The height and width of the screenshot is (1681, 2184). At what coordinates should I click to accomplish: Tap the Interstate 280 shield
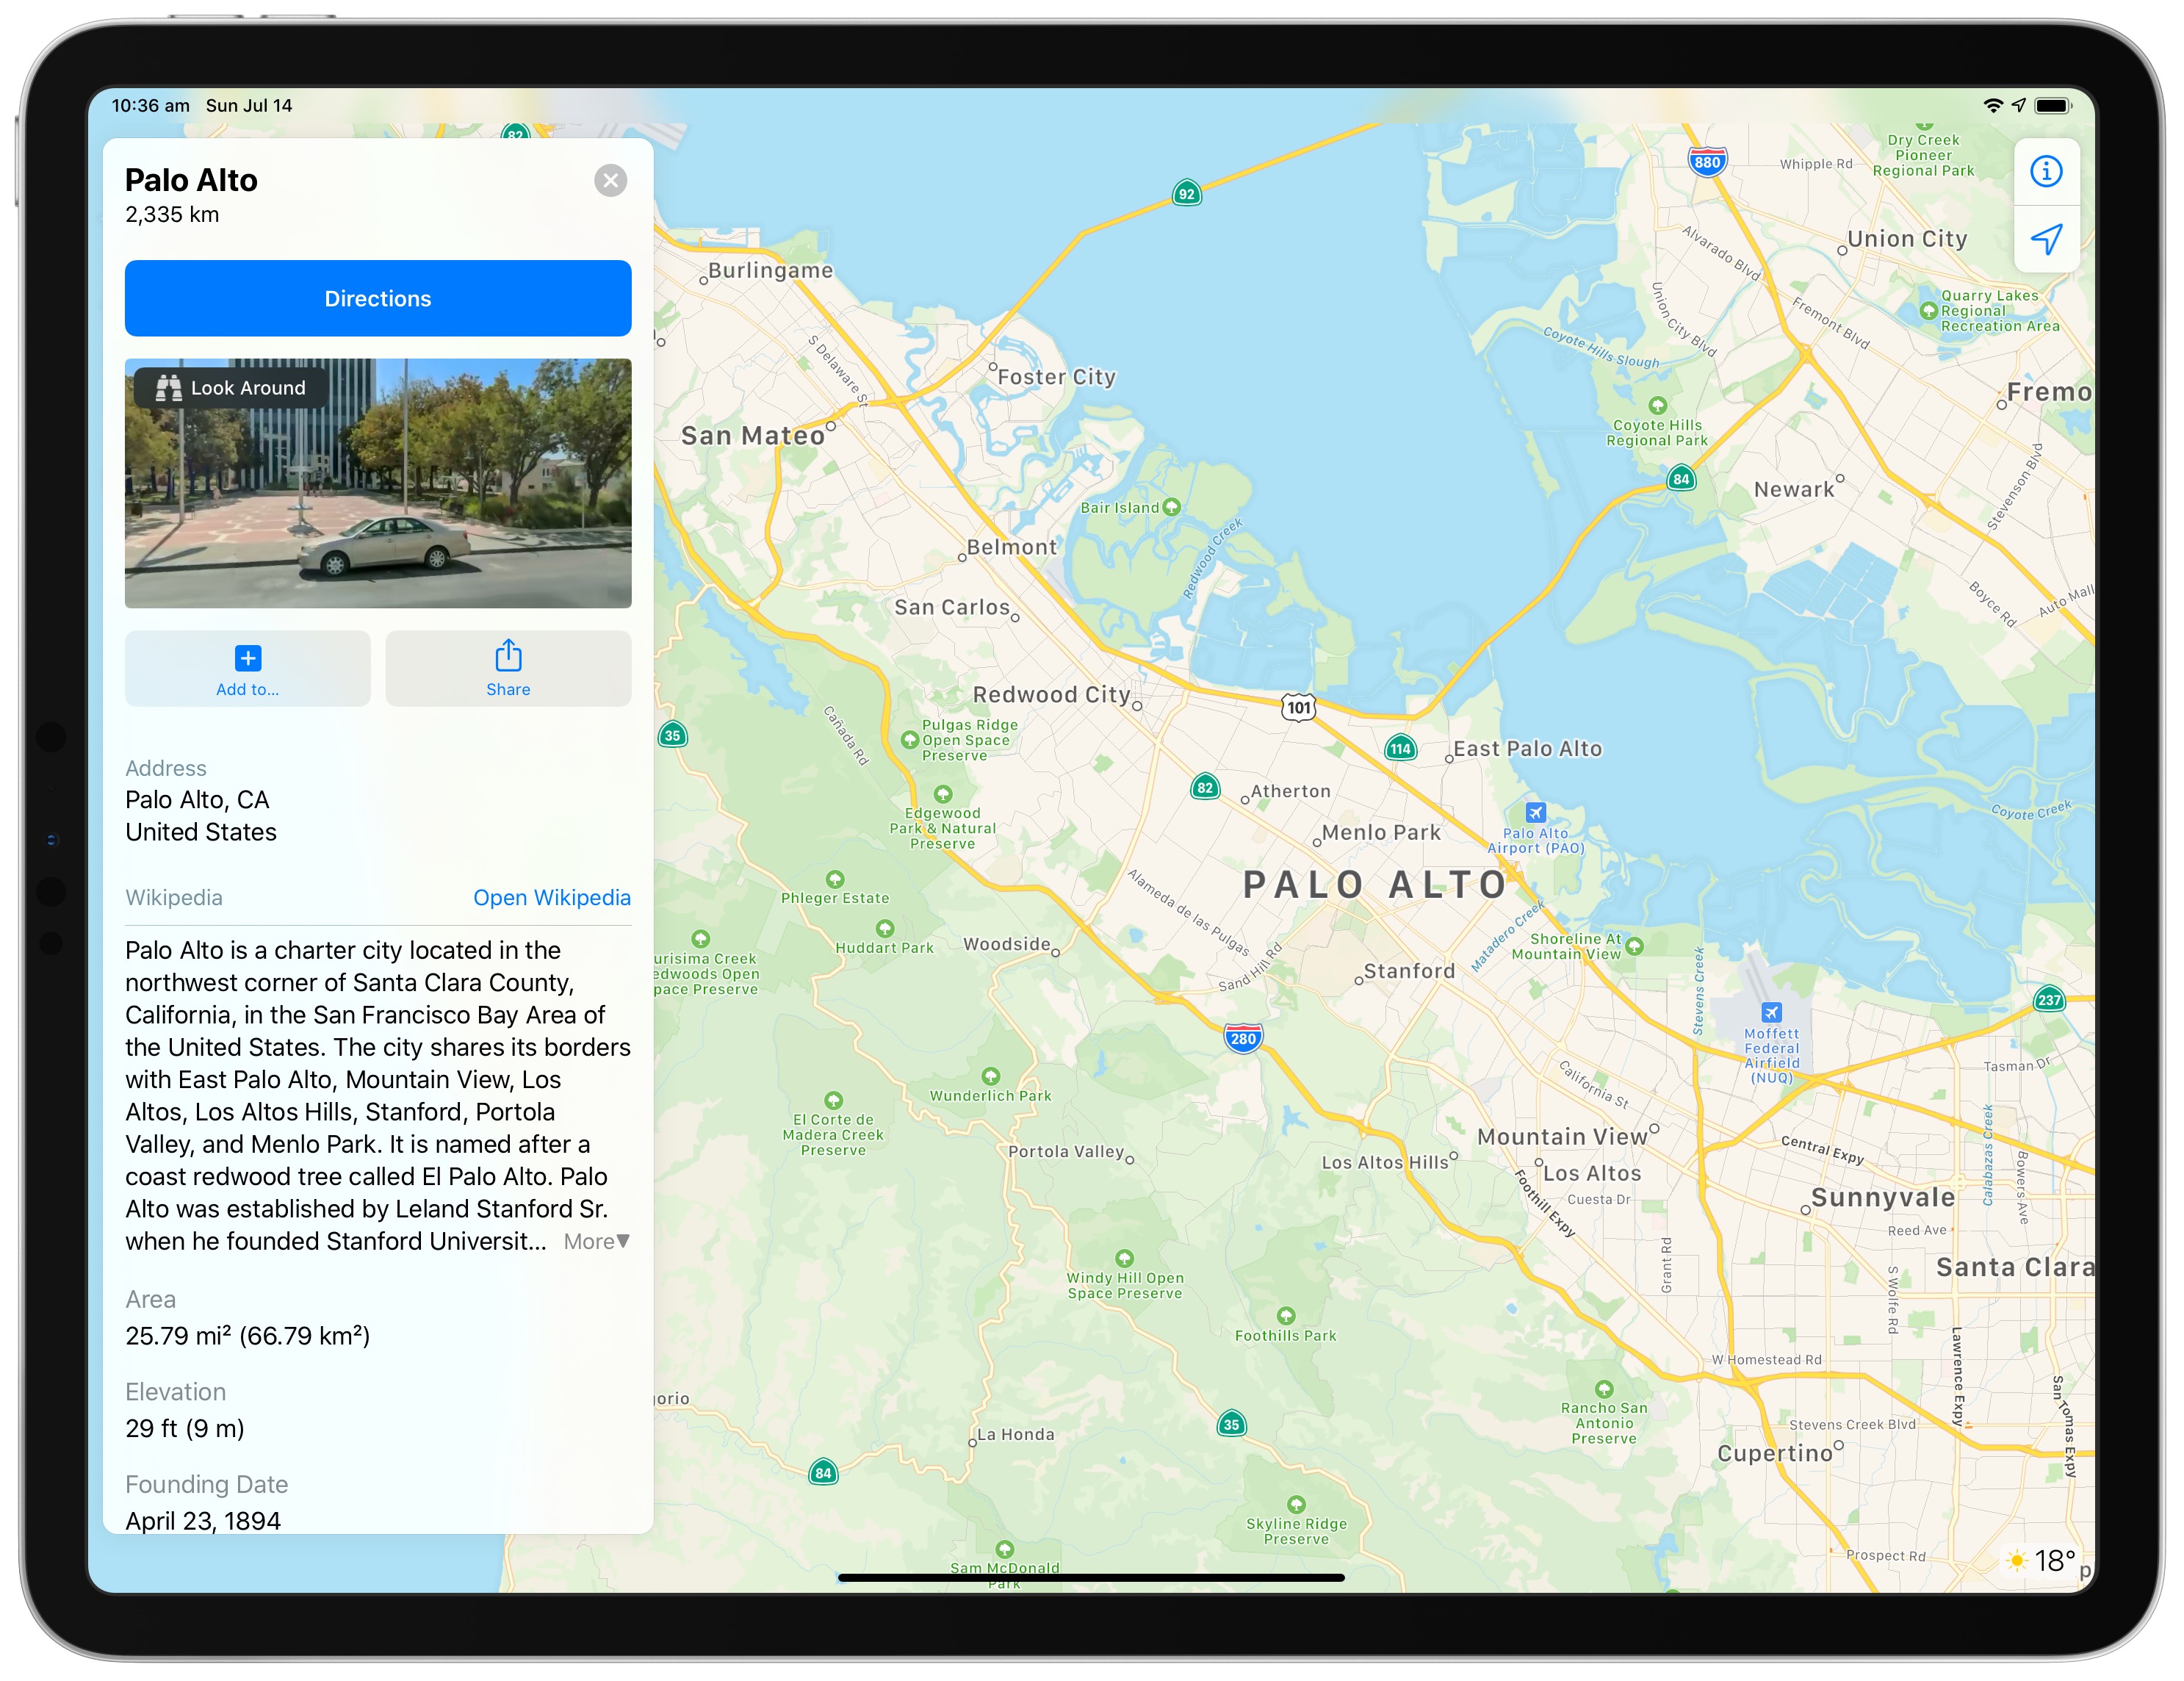1243,1038
